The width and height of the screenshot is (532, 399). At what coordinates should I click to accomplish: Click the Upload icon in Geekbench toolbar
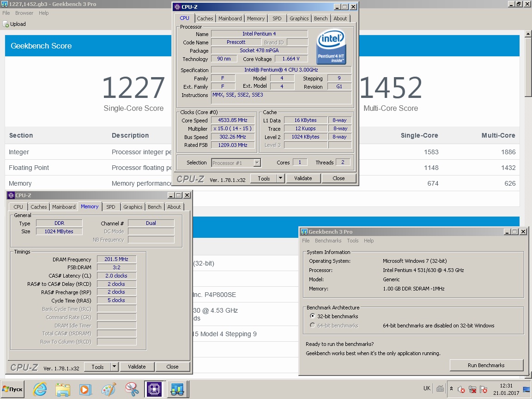(x=6, y=24)
